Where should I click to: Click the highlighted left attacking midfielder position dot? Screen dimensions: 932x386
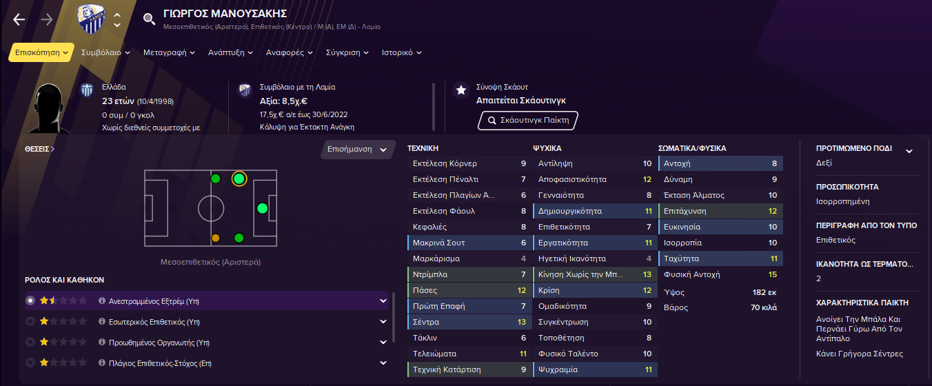point(239,179)
